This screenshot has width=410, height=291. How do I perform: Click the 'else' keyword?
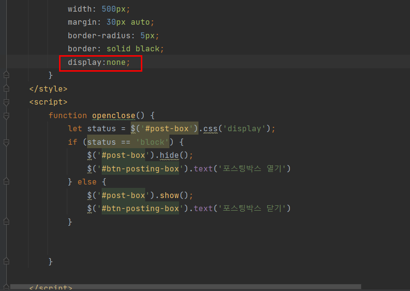(87, 182)
